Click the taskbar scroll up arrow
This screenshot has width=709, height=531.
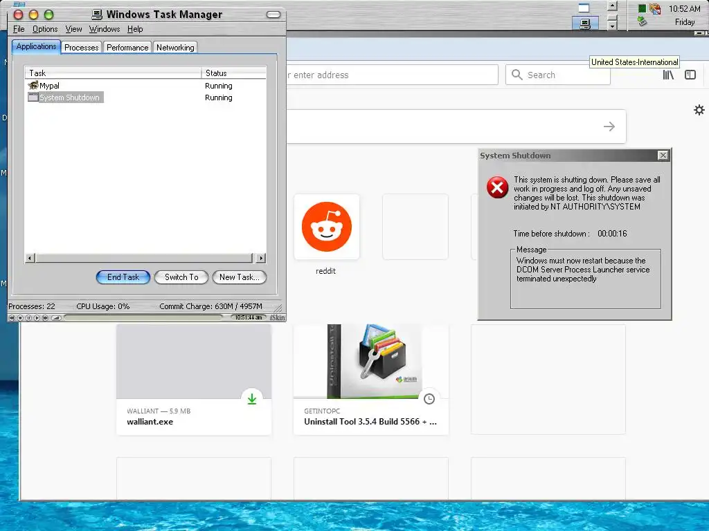coord(612,6)
